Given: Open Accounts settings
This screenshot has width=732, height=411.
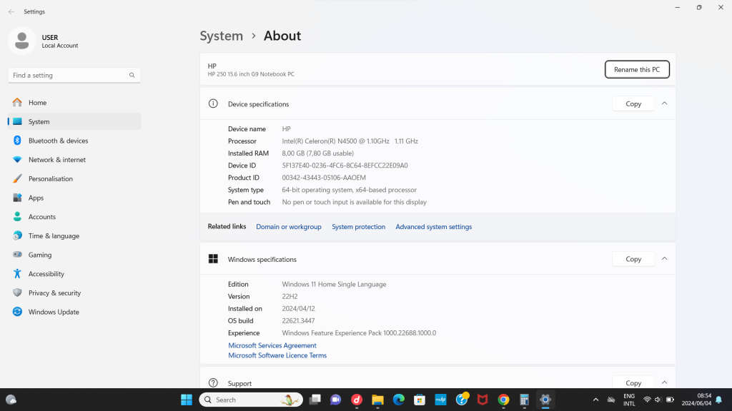Looking at the screenshot, I should (41, 216).
